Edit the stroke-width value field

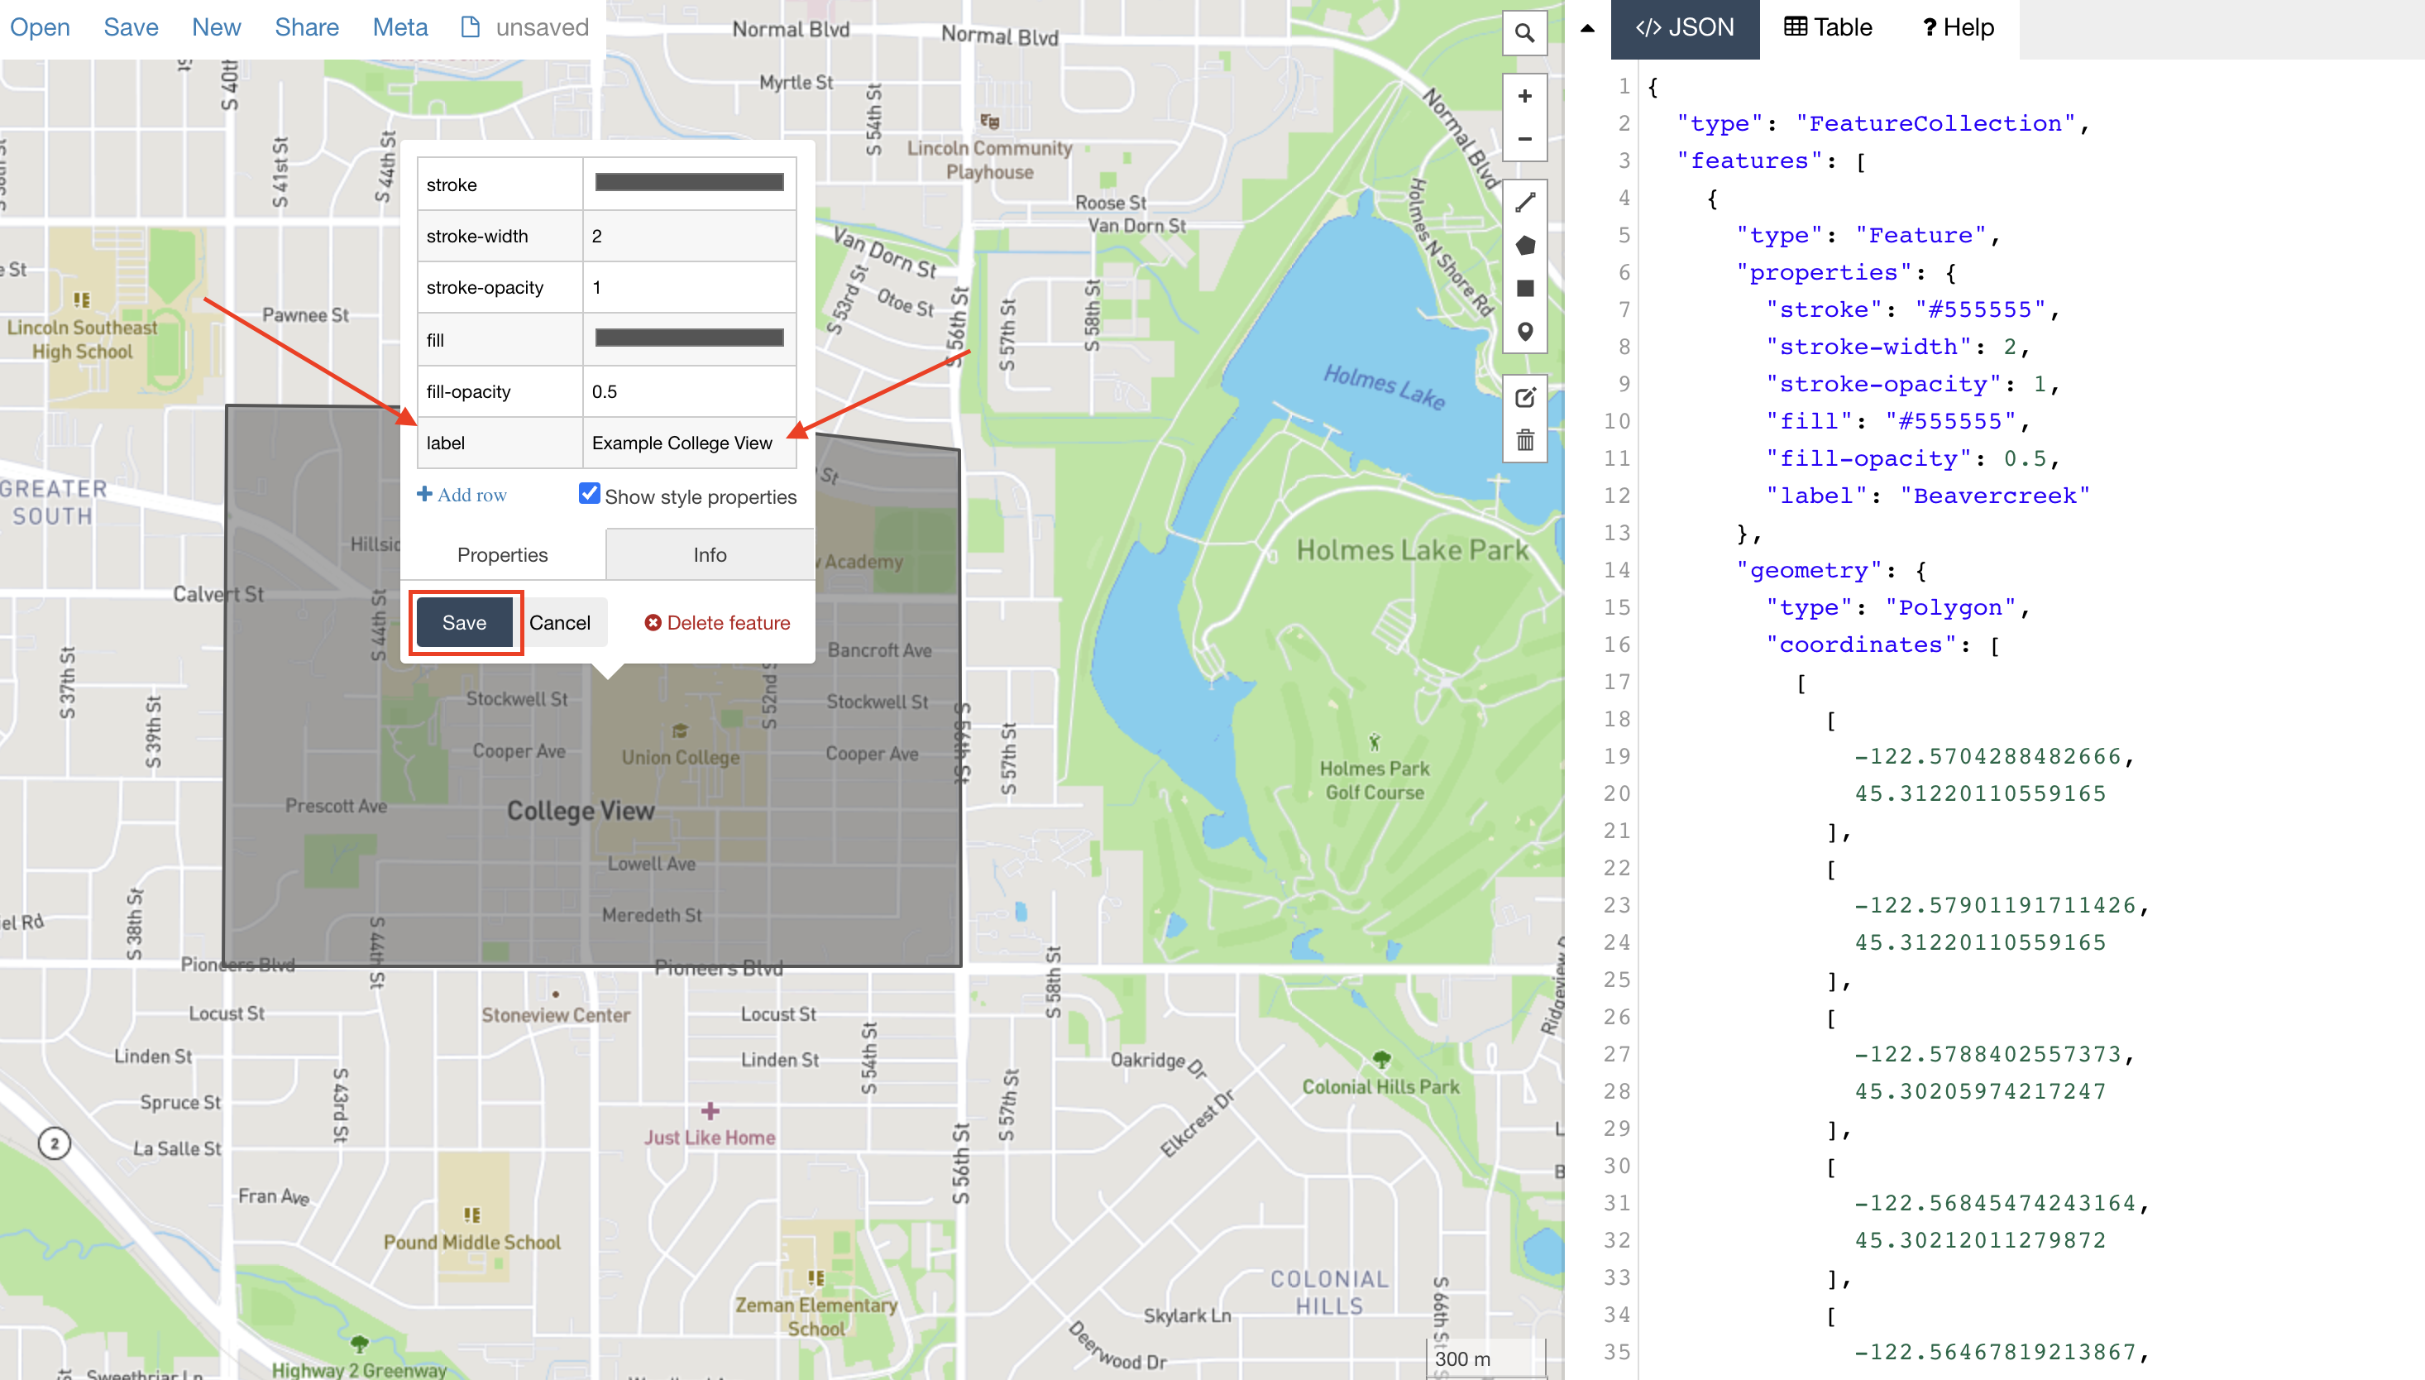pos(689,236)
